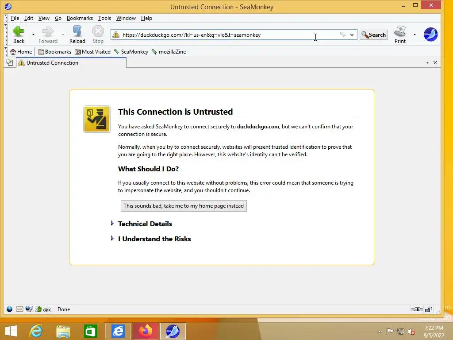
Task: Switch to the Firefox window in the taskbar
Action: coord(145,331)
